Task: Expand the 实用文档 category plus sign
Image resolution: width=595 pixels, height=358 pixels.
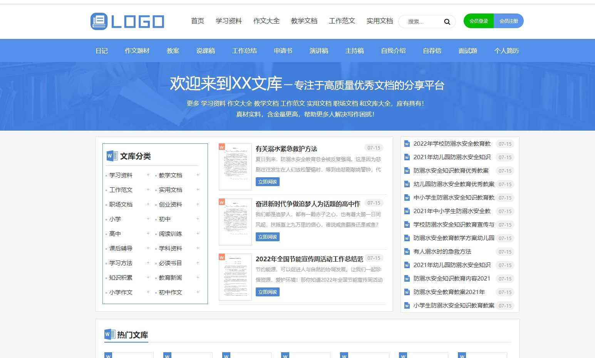Action: point(198,190)
